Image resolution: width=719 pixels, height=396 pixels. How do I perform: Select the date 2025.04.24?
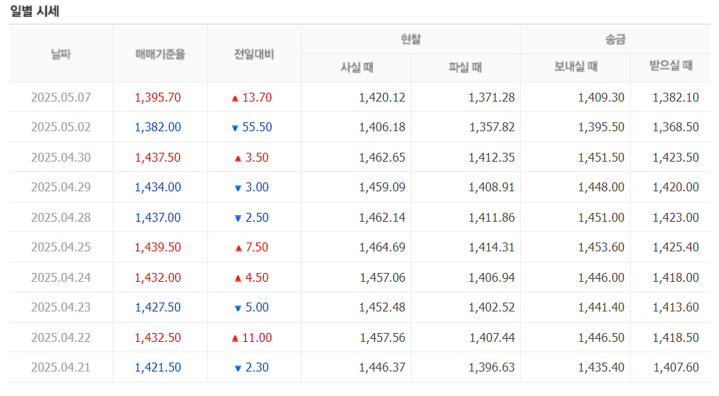point(61,277)
